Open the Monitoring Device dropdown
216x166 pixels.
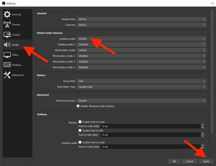(x=141, y=101)
